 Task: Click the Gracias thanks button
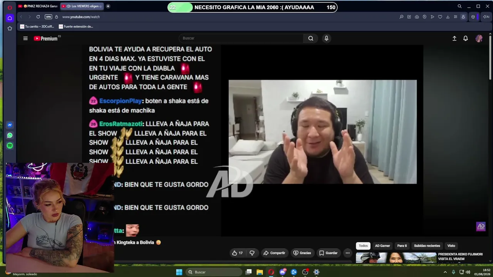[x=302, y=253]
